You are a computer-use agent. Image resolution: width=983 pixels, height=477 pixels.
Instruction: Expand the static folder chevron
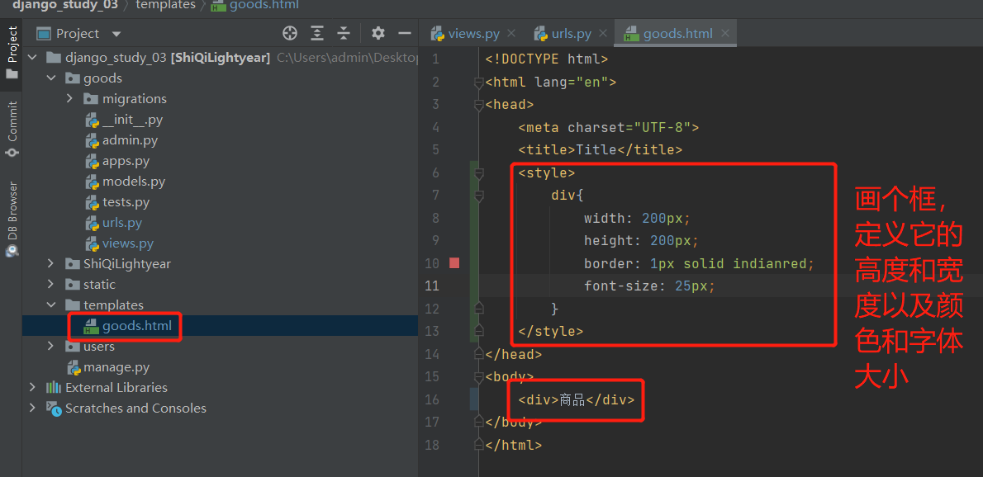pyautogui.click(x=51, y=284)
